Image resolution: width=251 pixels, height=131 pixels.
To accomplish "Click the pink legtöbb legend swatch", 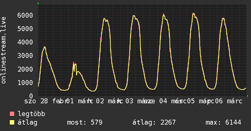I will click(x=12, y=114).
